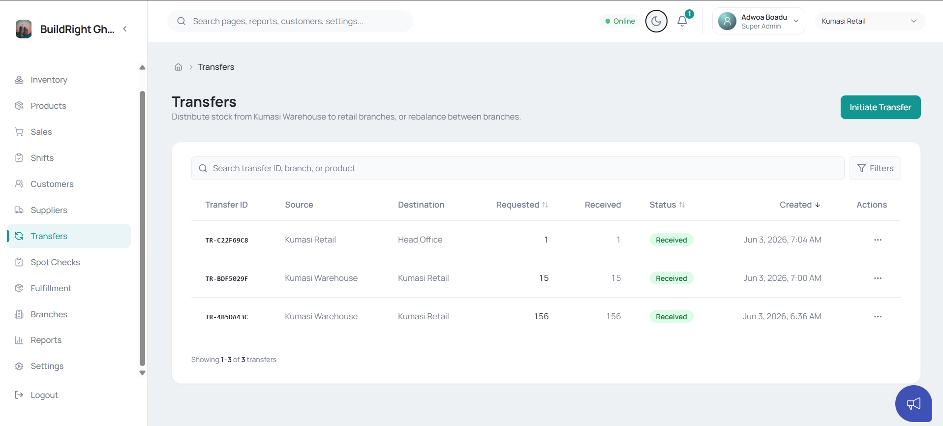Screen dimensions: 943x426
Task: Open actions menu for TR-C22F69C8
Action: tap(878, 240)
